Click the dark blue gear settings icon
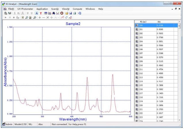The height and width of the screenshot is (129, 184). click(x=54, y=13)
